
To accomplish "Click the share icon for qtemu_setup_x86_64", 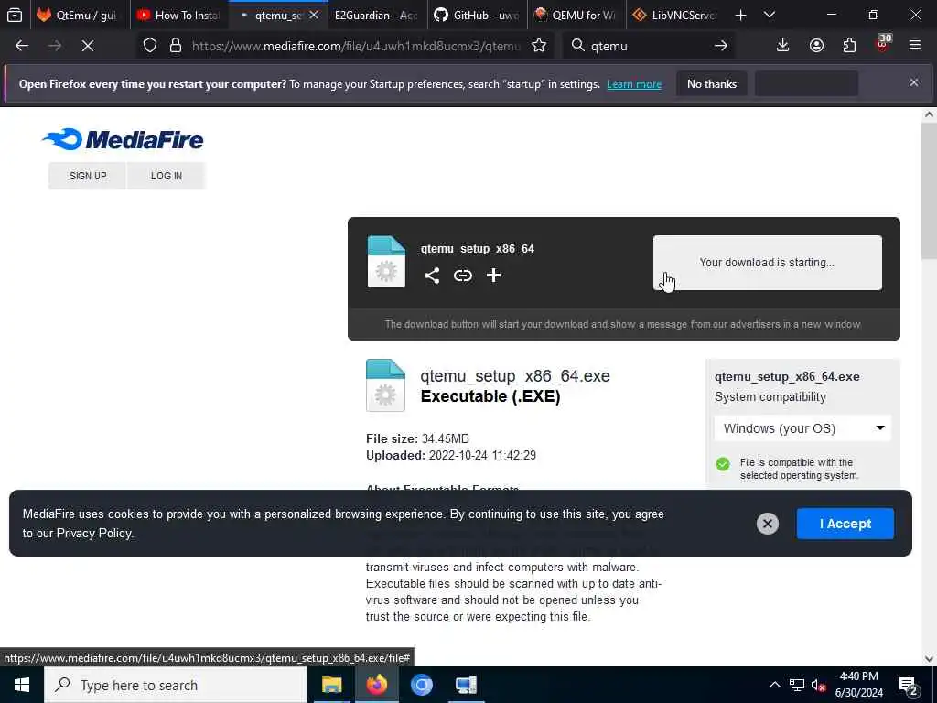I will click(432, 276).
